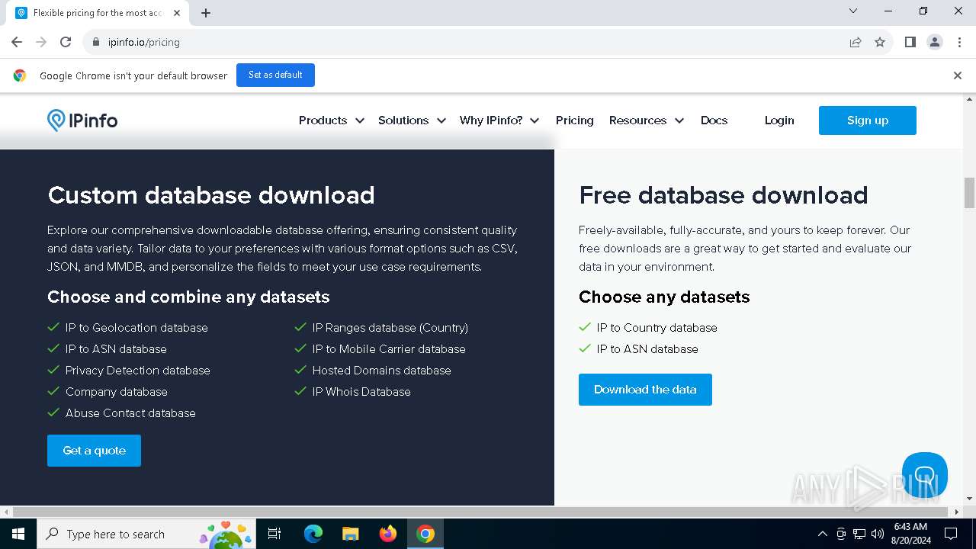Click the Sign up button
The height and width of the screenshot is (549, 976).
coord(868,120)
